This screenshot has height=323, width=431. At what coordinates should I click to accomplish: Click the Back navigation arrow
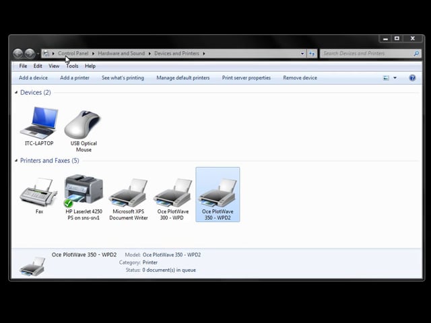pos(18,53)
